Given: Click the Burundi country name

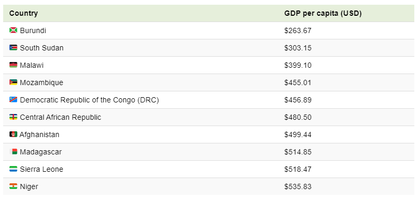Looking at the screenshot, I should coord(33,30).
